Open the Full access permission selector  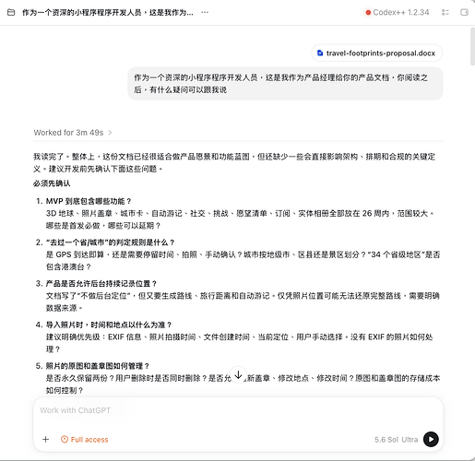[85, 440]
